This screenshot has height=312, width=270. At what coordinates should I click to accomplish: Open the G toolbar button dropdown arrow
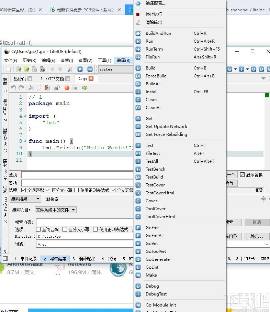click(x=235, y=69)
